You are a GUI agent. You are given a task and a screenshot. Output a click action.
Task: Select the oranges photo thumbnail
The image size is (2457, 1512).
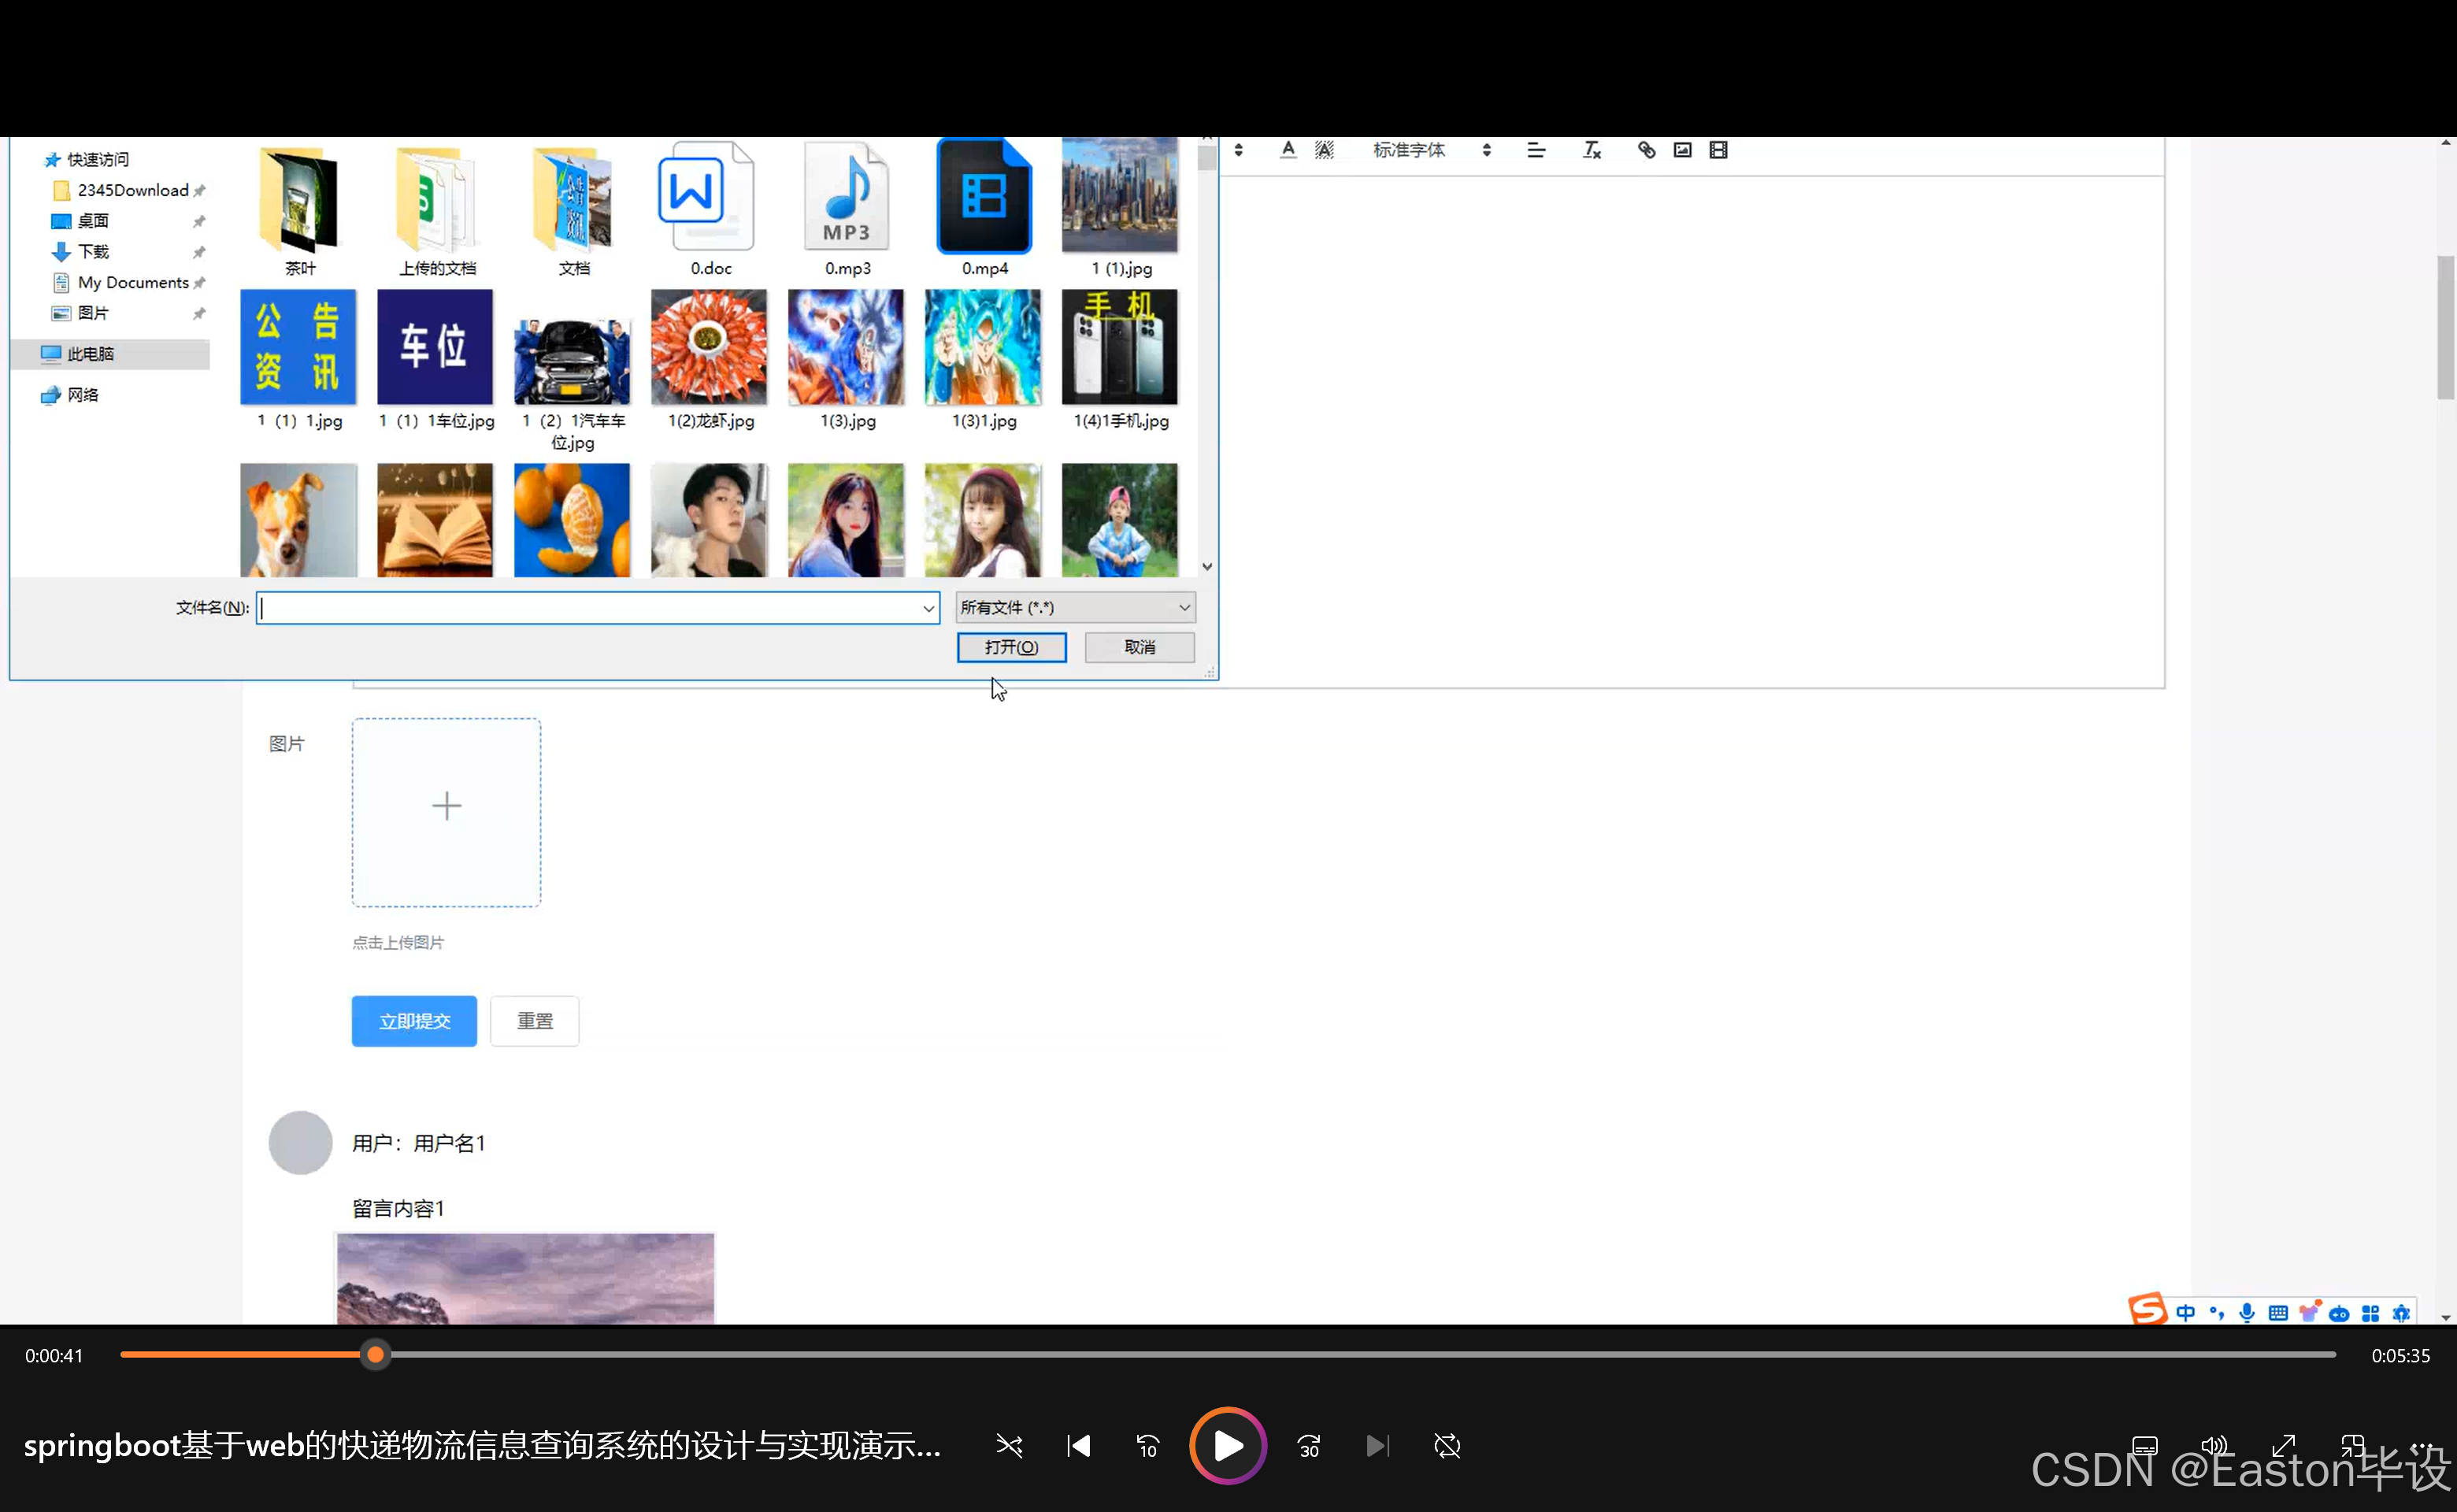[573, 520]
